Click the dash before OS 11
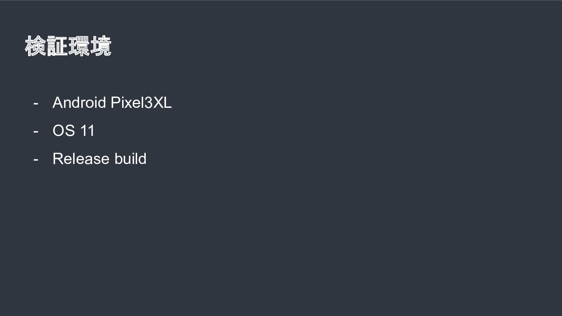Image resolution: width=562 pixels, height=316 pixels. pyautogui.click(x=36, y=131)
